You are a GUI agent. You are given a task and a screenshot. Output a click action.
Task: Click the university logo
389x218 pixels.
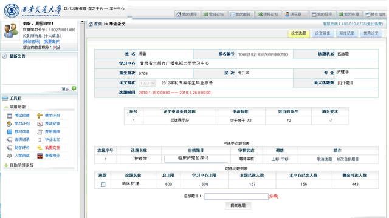12,10
